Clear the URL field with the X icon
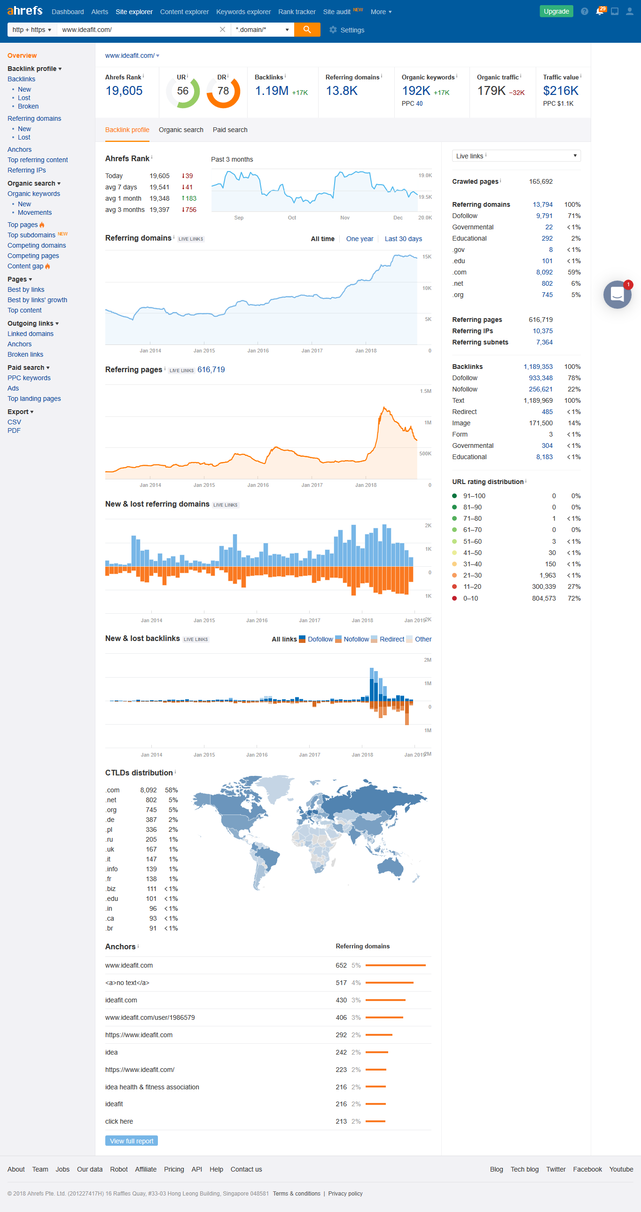Viewport: 641px width, 1212px height. (223, 30)
